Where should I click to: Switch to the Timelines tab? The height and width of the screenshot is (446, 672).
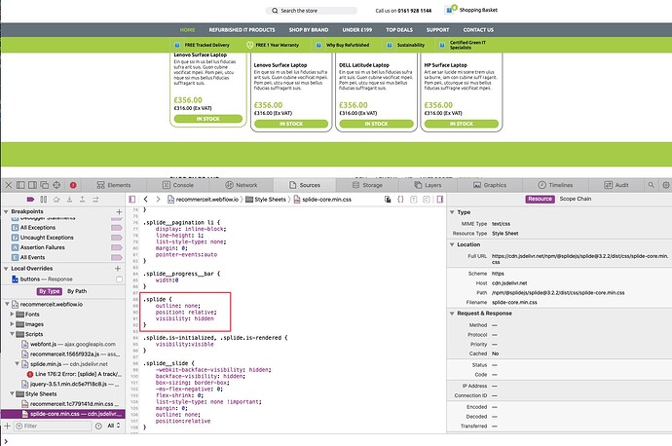(x=555, y=185)
